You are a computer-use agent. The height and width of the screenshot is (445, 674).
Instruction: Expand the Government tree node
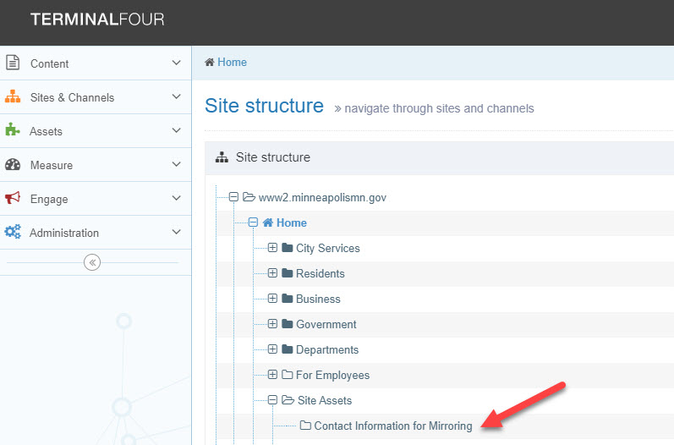(272, 324)
